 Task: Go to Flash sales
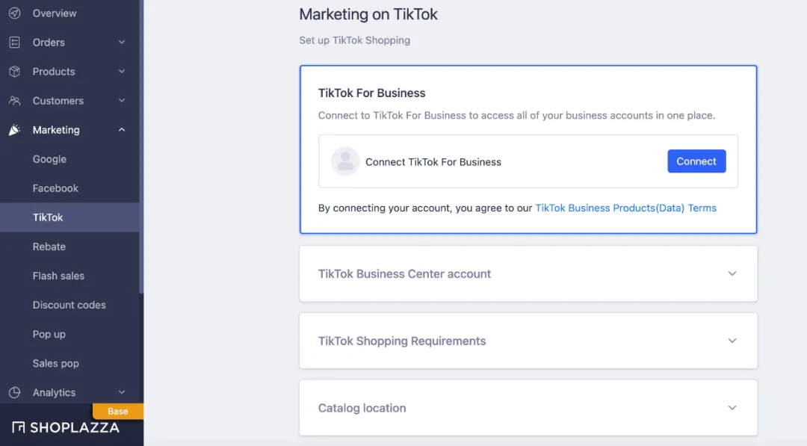coord(58,276)
